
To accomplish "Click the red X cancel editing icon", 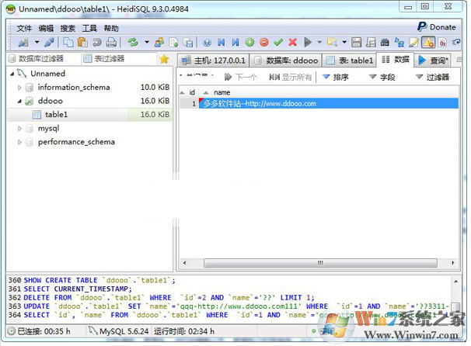I will click(x=292, y=42).
